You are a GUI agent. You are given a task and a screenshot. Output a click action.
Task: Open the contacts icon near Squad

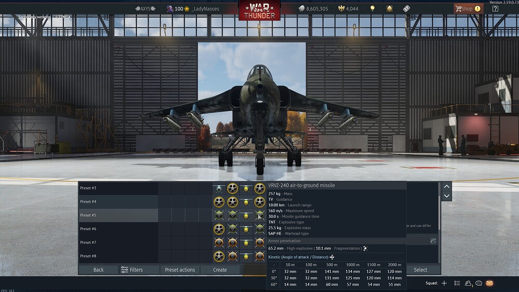pos(468,283)
